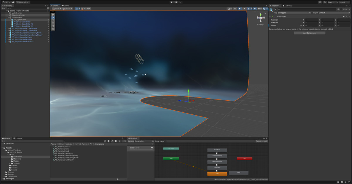Screen dimensions: 352x184
Task: Open Transform component more options menu
Action: coord(349,16)
